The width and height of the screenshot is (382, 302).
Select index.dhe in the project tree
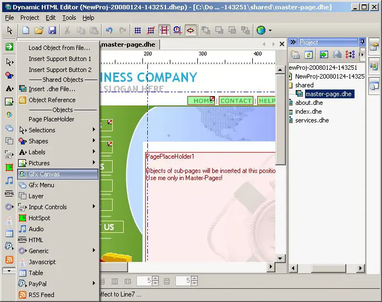coord(308,111)
